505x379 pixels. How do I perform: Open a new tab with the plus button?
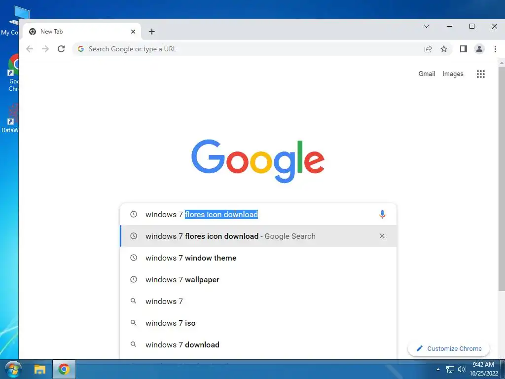(x=152, y=32)
